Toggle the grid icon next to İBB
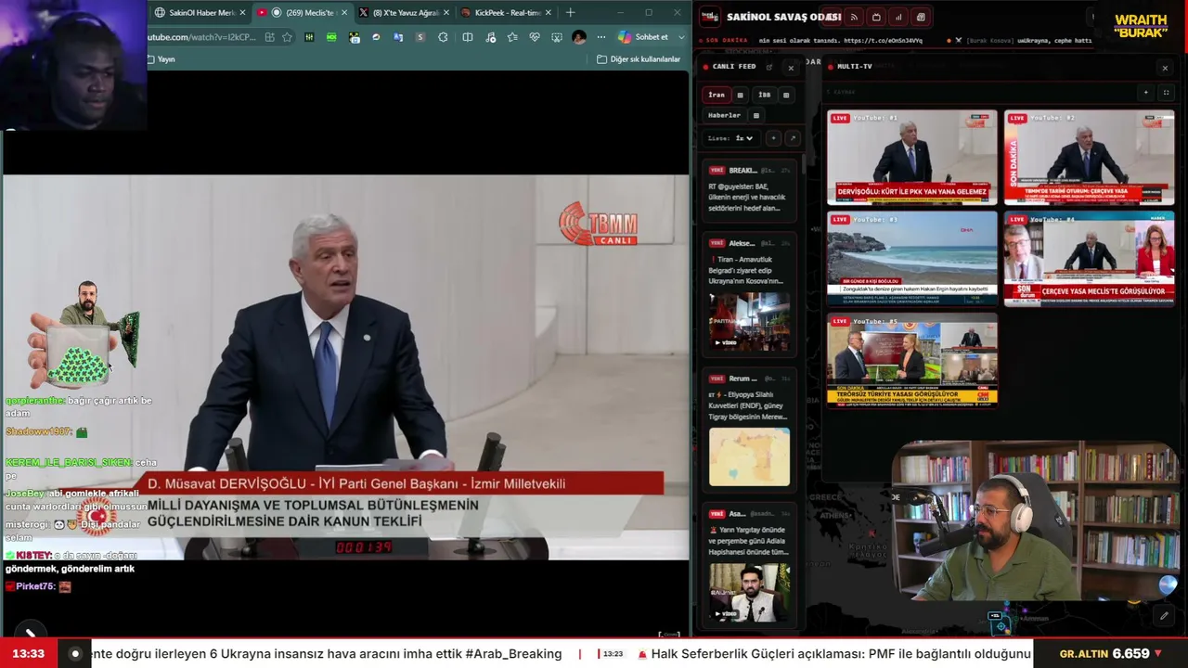 point(786,95)
